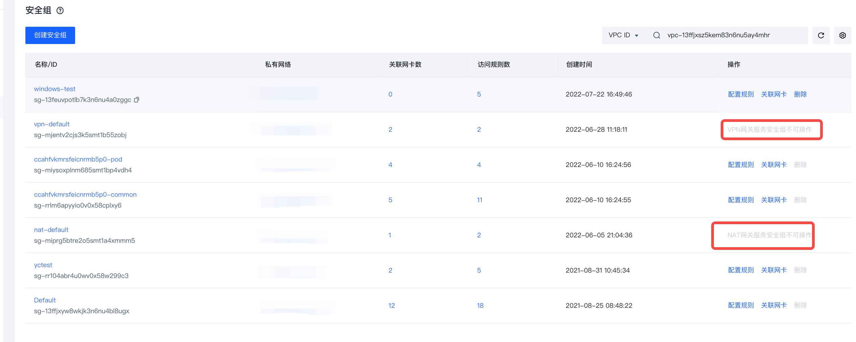Configure rules for windows-test
This screenshot has height=342, width=856.
click(x=741, y=94)
